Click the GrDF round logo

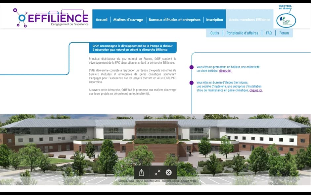pyautogui.click(x=286, y=21)
